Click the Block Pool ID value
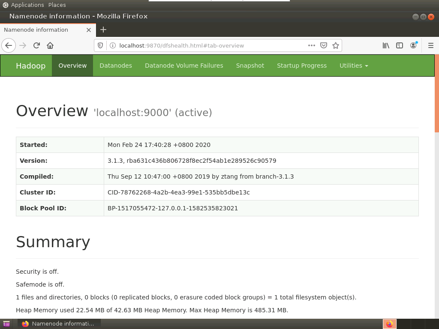 click(173, 208)
